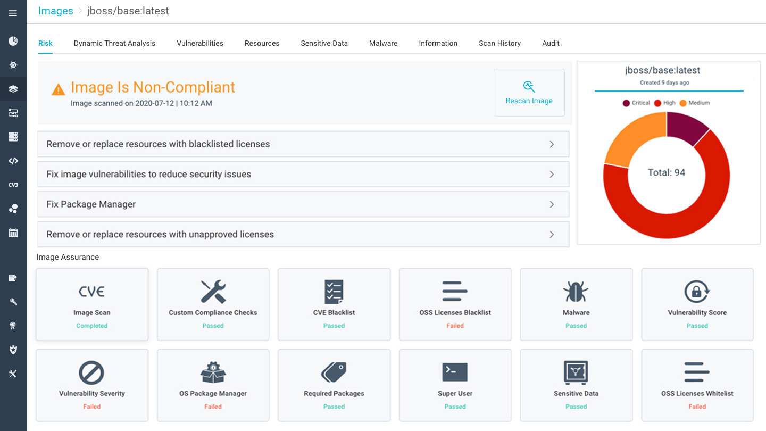Expand 'Remove or replace resources with unapproved licenses'
The width and height of the screenshot is (766, 431).
(303, 234)
